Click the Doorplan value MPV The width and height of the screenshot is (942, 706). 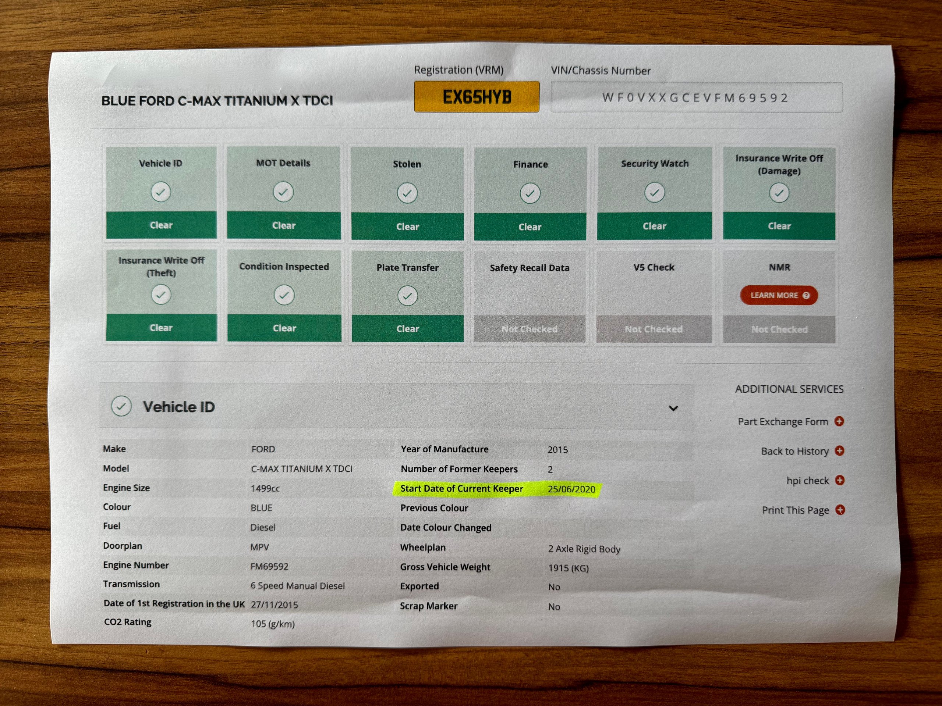pyautogui.click(x=259, y=547)
